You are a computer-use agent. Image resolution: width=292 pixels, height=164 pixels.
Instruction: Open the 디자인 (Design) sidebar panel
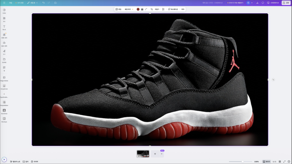[x=4, y=11]
